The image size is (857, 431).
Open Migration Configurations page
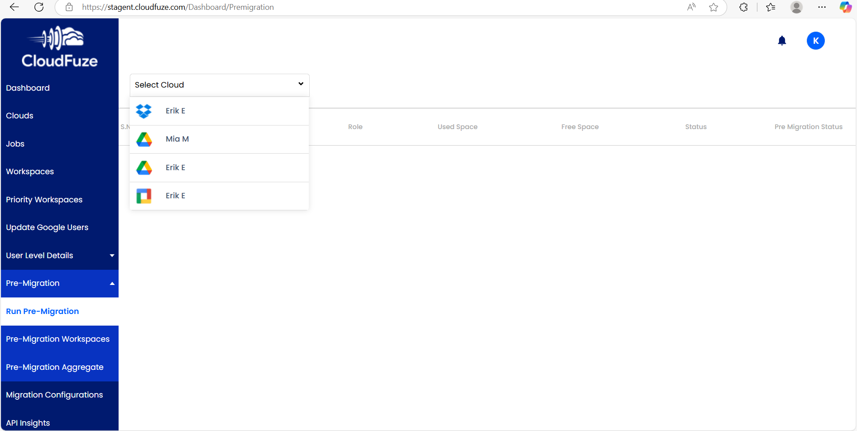55,395
